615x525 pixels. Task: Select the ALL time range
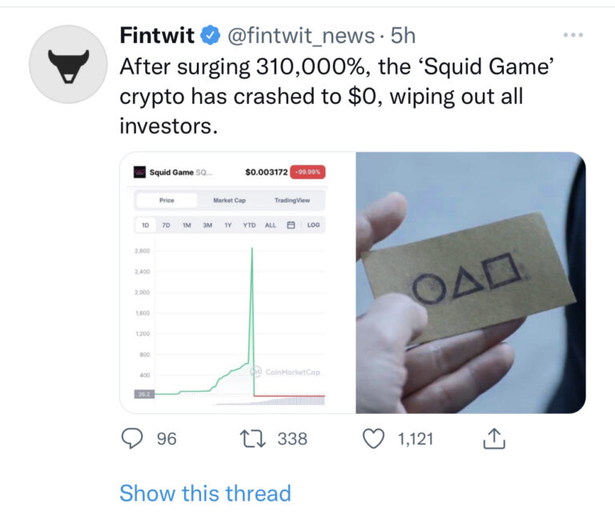point(270,225)
